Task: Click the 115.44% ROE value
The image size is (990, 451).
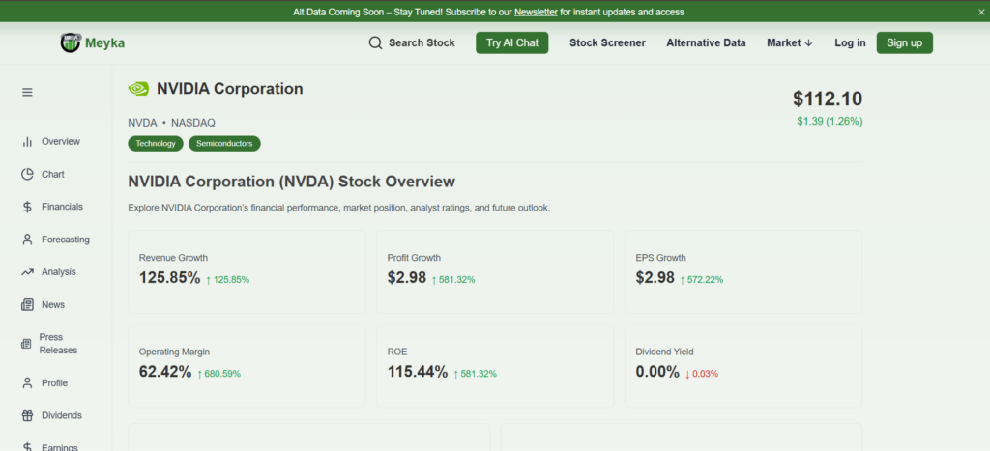Action: click(418, 372)
